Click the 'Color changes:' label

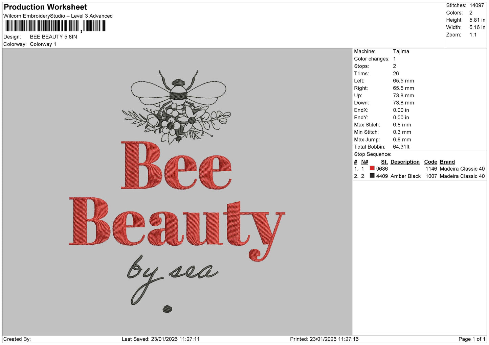[372, 59]
